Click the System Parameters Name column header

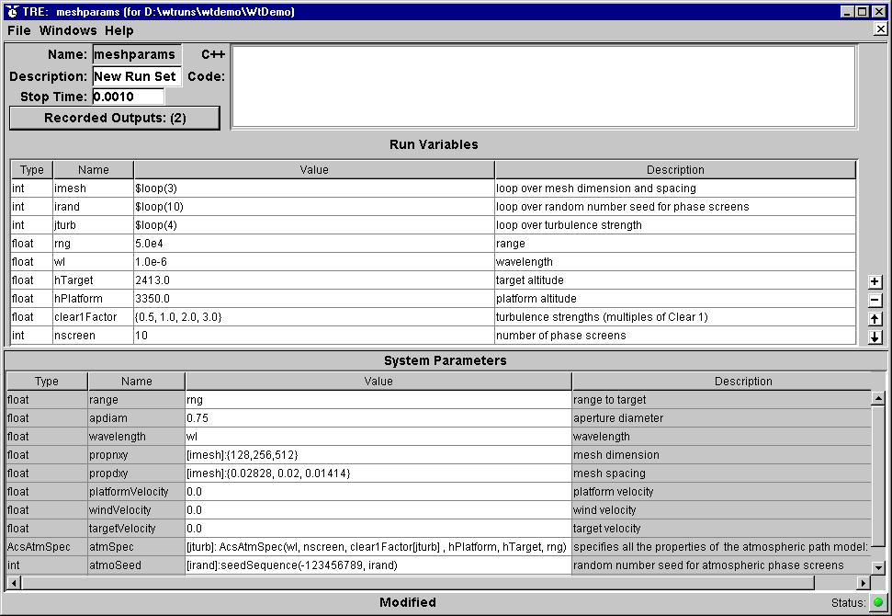(137, 382)
